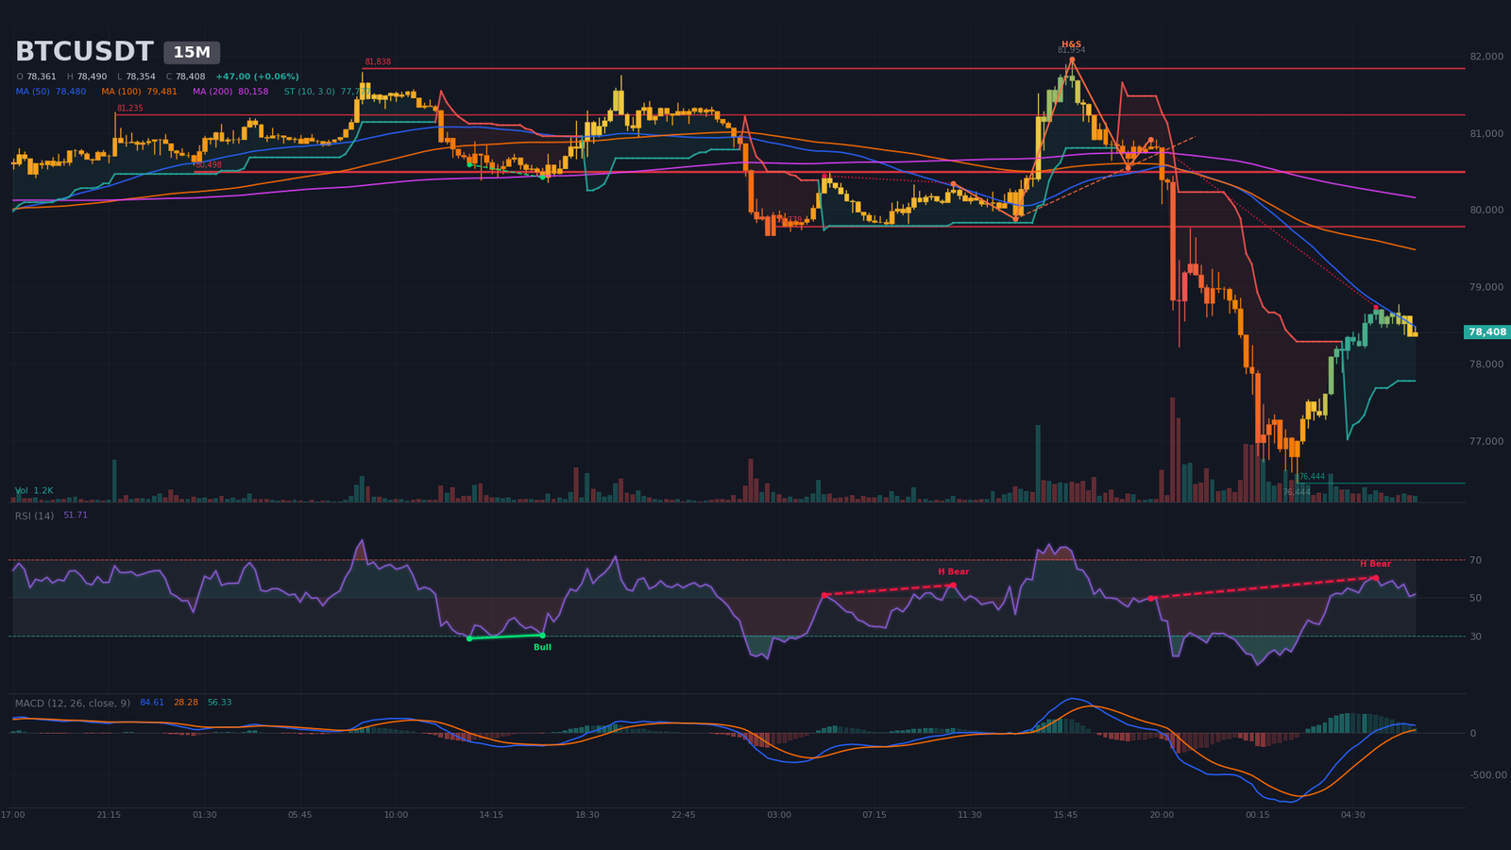Click the 15:45 time axis label
The image size is (1511, 850).
[1065, 815]
